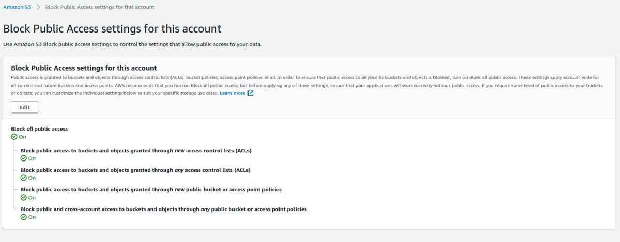
Task: Click the breadcrumb chevron separator
Action: tap(38, 7)
